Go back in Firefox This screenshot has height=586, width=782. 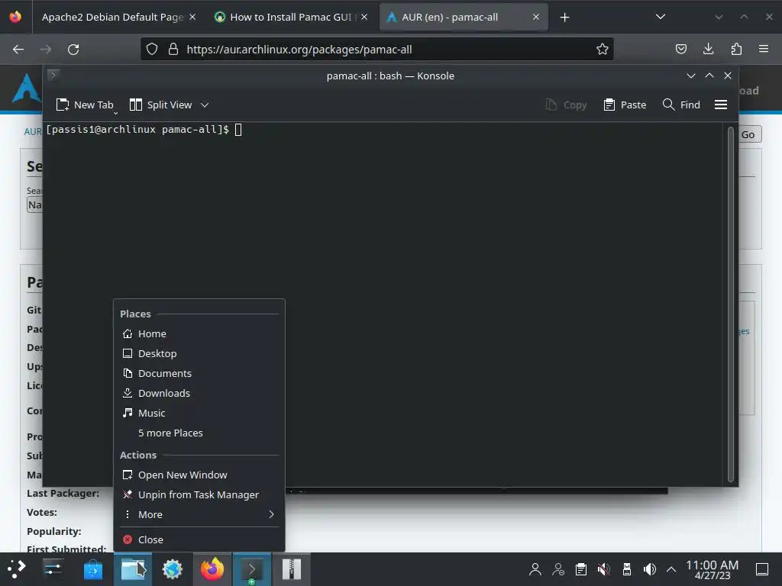18,50
